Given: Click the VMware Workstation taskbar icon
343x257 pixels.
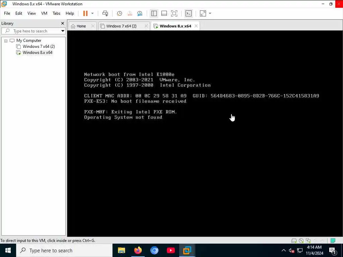Looking at the screenshot, I should (x=187, y=250).
